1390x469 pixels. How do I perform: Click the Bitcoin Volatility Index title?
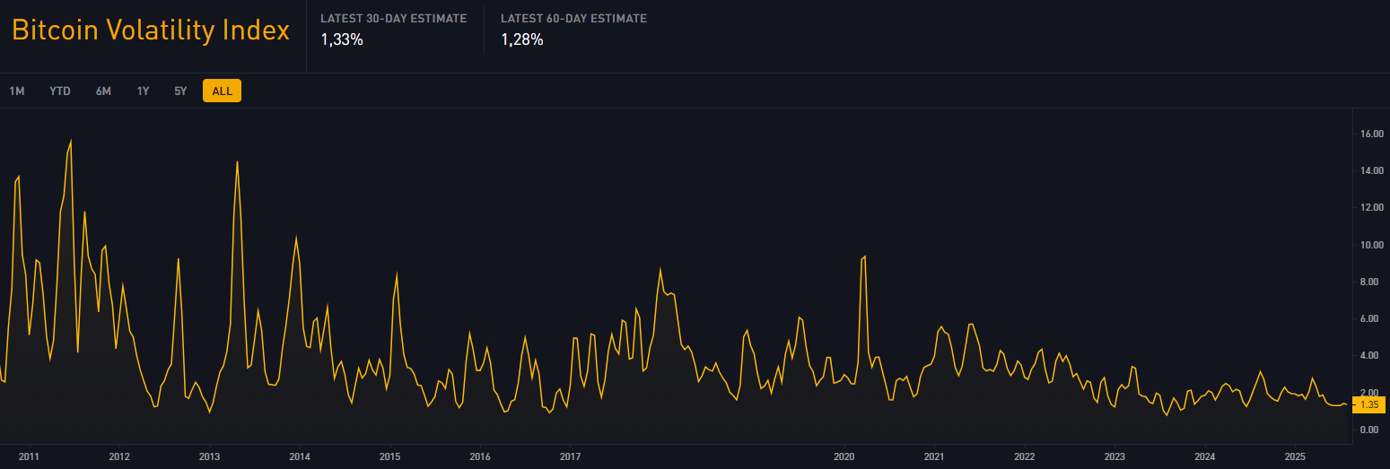[x=151, y=30]
